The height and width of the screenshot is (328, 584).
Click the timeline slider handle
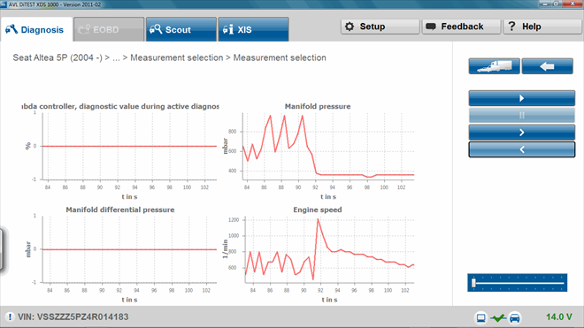(x=473, y=283)
